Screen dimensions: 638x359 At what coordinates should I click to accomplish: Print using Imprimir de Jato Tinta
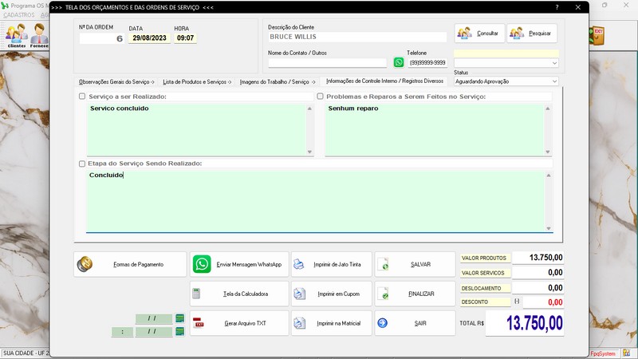tap(330, 264)
